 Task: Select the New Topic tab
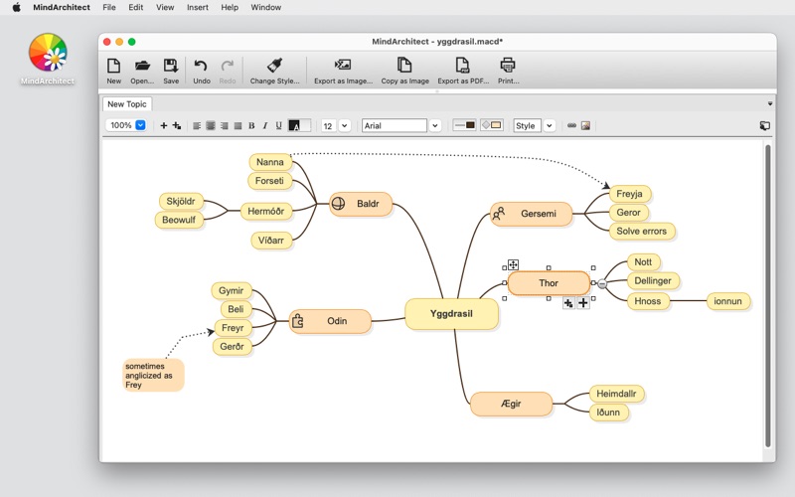click(127, 104)
